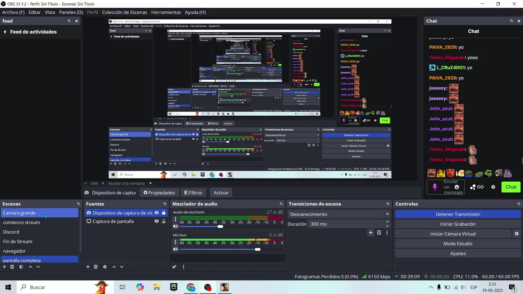This screenshot has width=523, height=294.
Task: Open Editar menu
Action: 34,12
